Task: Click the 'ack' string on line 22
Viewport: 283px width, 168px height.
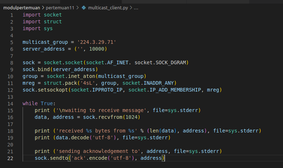Action: (79, 158)
